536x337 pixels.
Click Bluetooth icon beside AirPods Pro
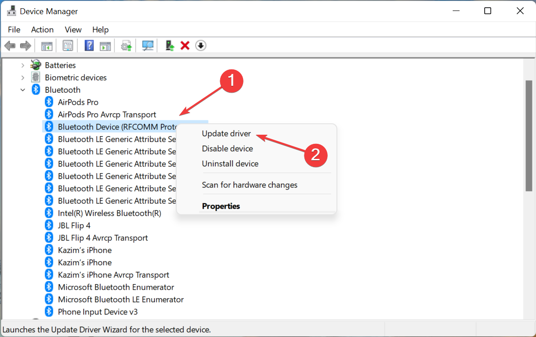pyautogui.click(x=49, y=102)
